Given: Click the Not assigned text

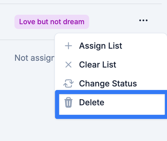Looking at the screenshot, I should (35, 58).
